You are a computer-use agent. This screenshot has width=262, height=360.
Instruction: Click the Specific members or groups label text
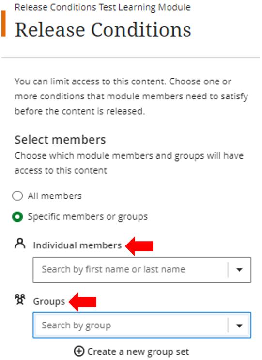point(88,217)
